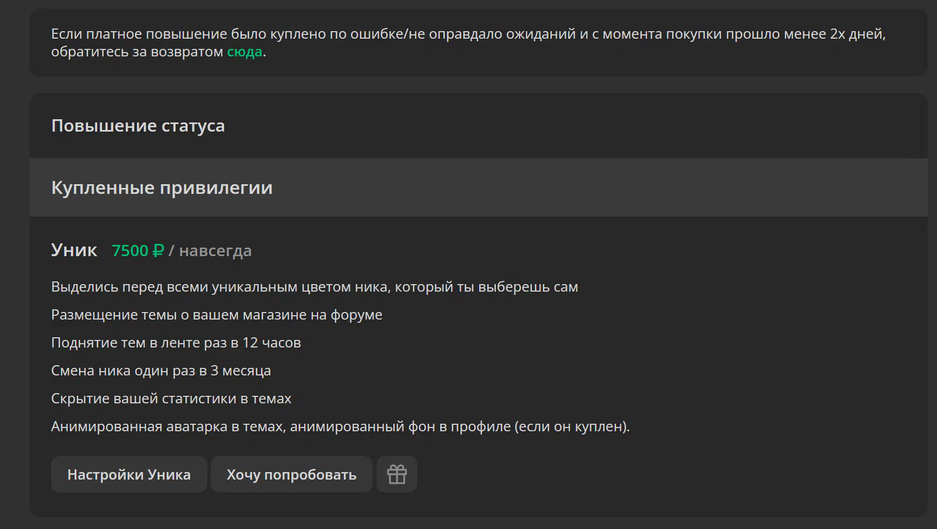Click the анимированный фон в профиле phrase
Screen dimensions: 937x529
pos(400,426)
